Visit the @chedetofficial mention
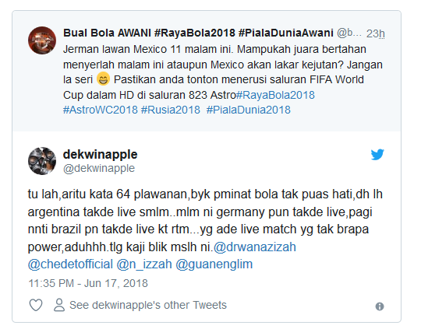Image resolution: width=421 pixels, height=336 pixels. click(70, 264)
